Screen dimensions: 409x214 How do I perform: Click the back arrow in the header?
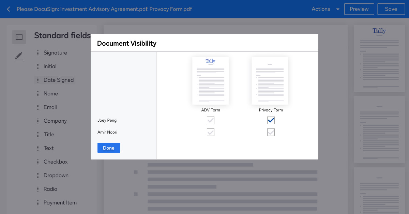point(8,9)
